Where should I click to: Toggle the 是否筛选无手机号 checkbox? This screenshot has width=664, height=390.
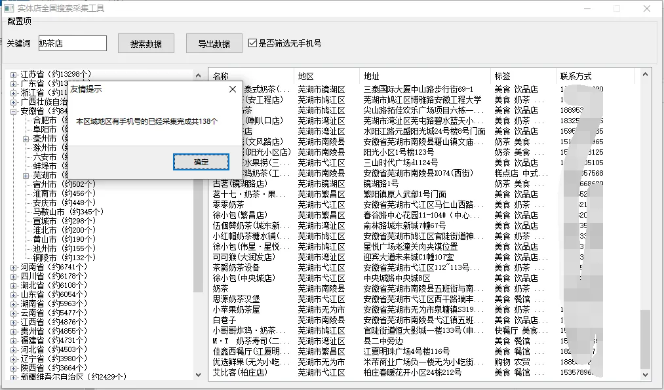[x=253, y=44]
